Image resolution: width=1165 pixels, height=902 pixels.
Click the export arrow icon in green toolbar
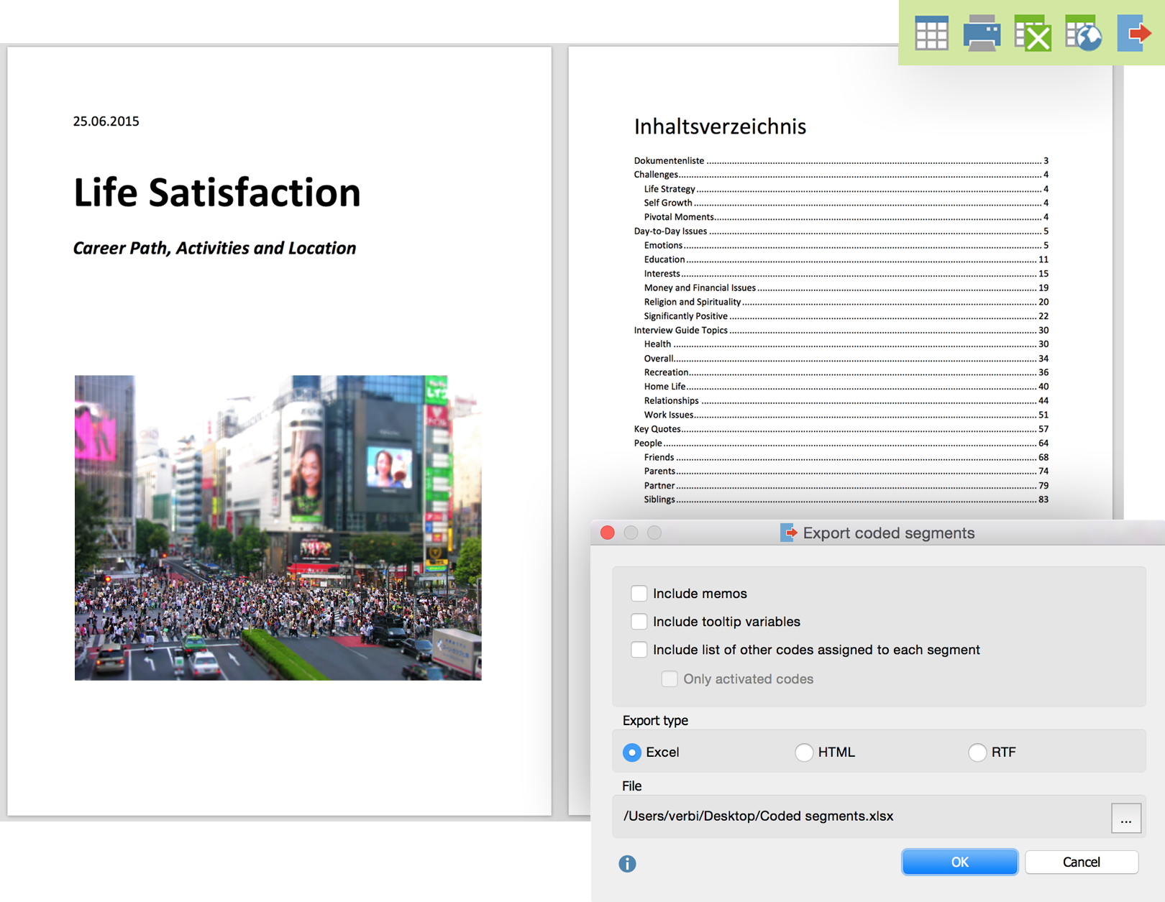coord(1134,33)
